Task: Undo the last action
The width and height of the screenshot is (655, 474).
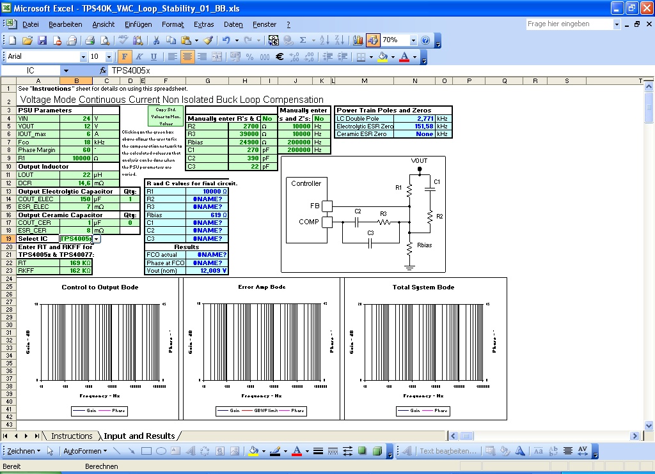Action: pyautogui.click(x=226, y=40)
